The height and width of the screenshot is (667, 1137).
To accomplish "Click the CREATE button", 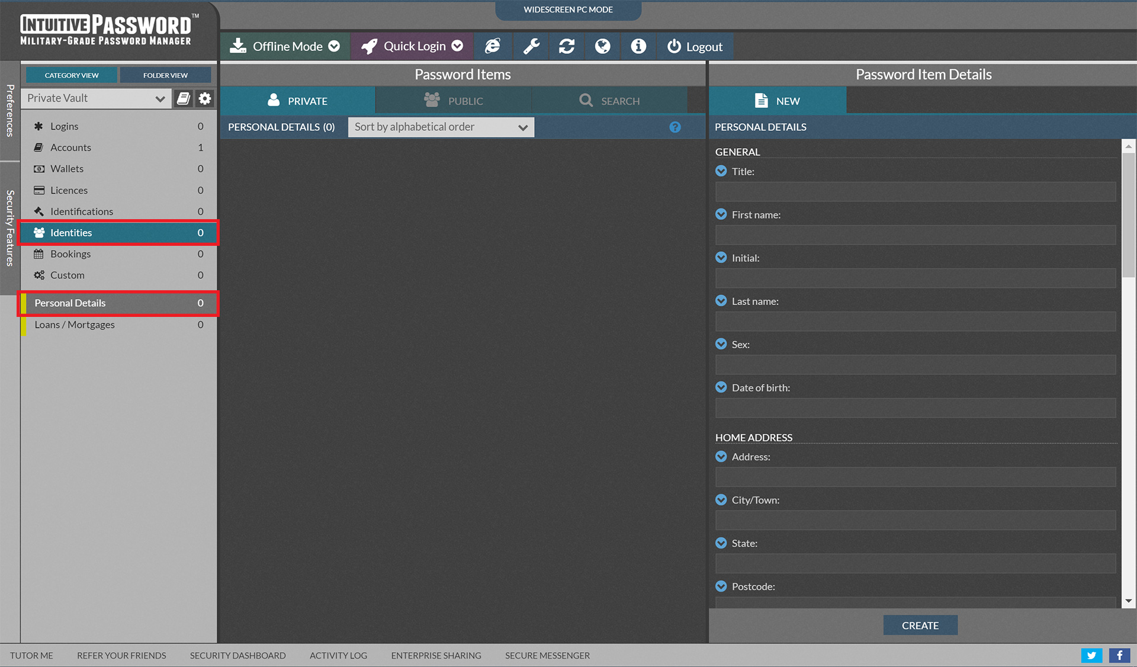I will tap(920, 626).
